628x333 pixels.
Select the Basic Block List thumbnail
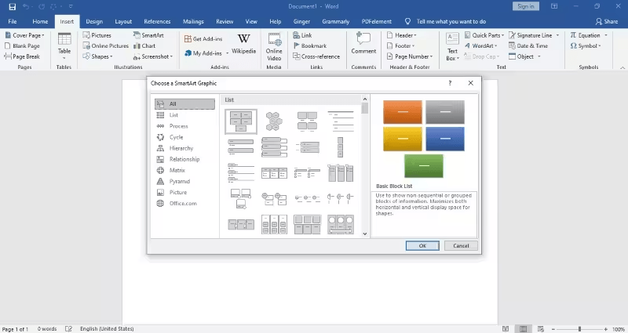tap(241, 120)
